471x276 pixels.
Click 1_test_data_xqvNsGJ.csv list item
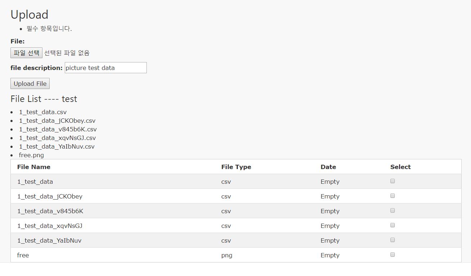pyautogui.click(x=58, y=138)
